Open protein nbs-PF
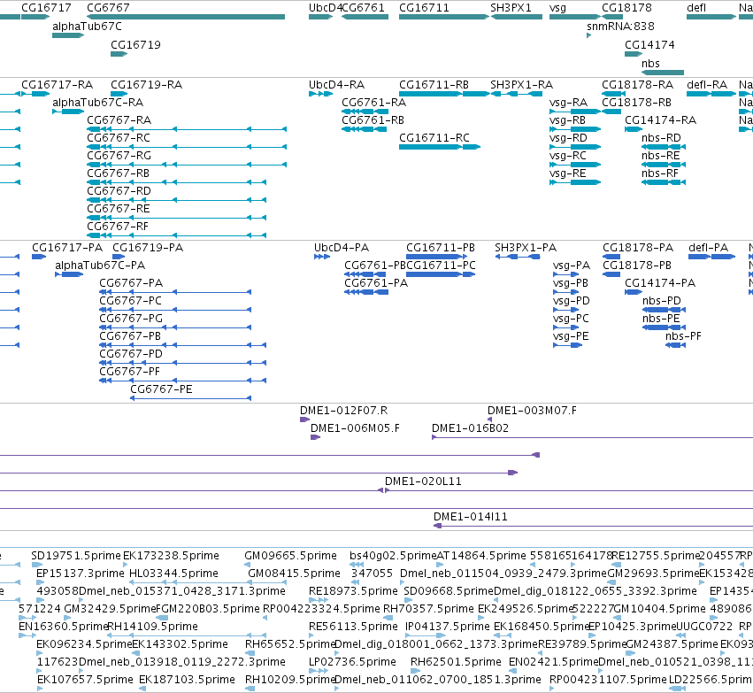The height and width of the screenshot is (693, 753). [x=683, y=336]
